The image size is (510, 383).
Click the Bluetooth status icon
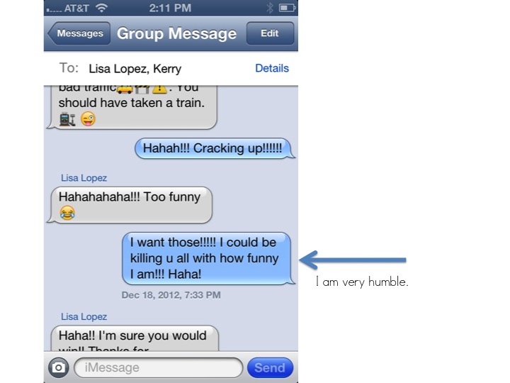click(x=270, y=8)
